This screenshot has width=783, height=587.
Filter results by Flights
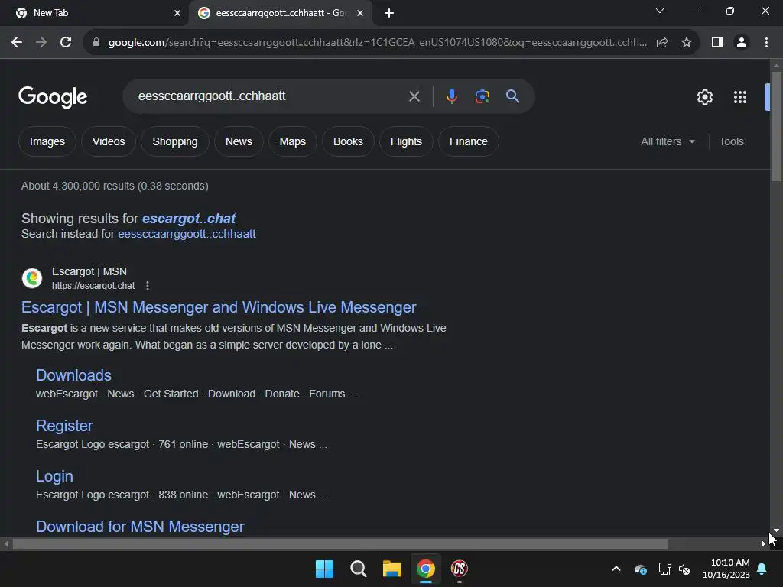point(406,141)
